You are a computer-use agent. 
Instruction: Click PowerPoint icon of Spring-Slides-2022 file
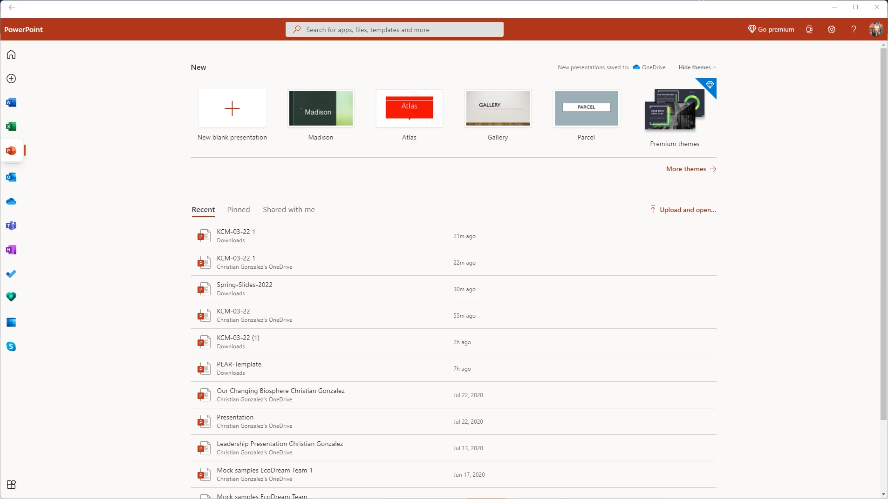(204, 289)
